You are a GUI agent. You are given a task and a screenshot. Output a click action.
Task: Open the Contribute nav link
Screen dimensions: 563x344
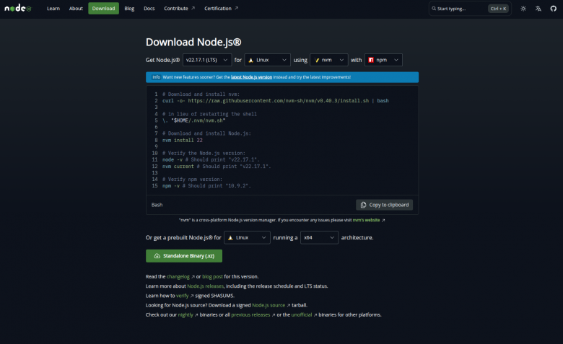click(179, 8)
